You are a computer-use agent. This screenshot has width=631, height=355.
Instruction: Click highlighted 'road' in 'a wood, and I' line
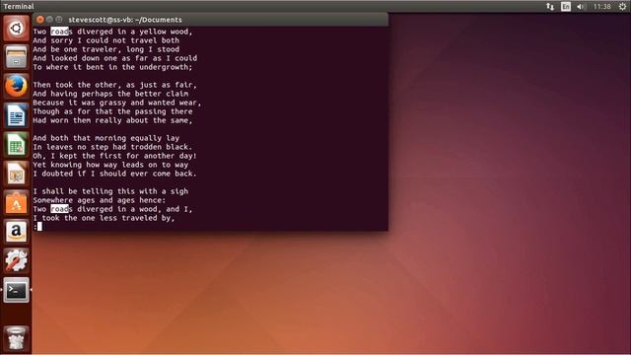coord(59,209)
